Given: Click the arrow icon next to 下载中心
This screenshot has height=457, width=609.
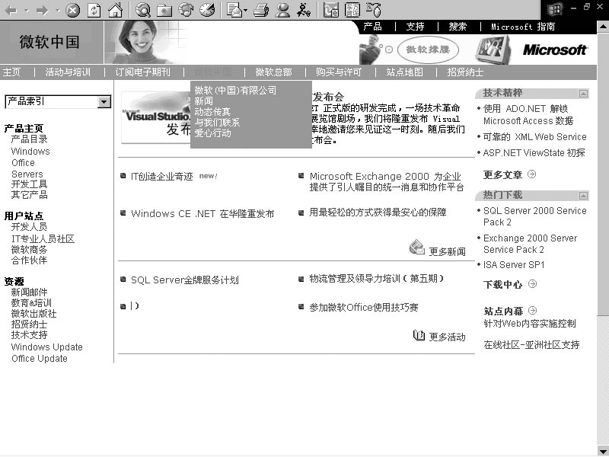Looking at the screenshot, I should click(x=532, y=284).
